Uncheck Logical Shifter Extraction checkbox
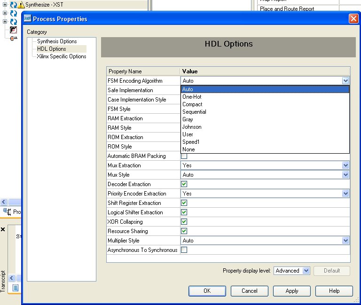 click(184, 212)
